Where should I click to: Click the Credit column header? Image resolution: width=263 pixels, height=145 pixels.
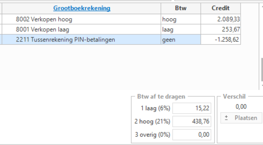point(220,8)
